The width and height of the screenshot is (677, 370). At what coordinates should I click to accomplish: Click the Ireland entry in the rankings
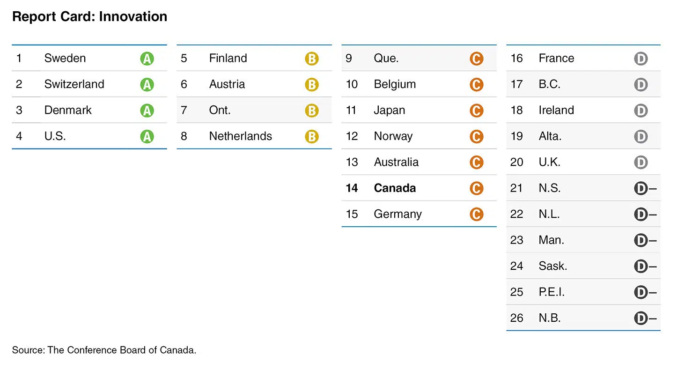coord(556,111)
